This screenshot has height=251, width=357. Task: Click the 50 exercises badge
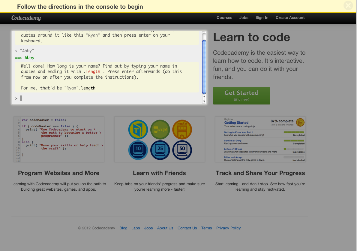click(x=182, y=150)
